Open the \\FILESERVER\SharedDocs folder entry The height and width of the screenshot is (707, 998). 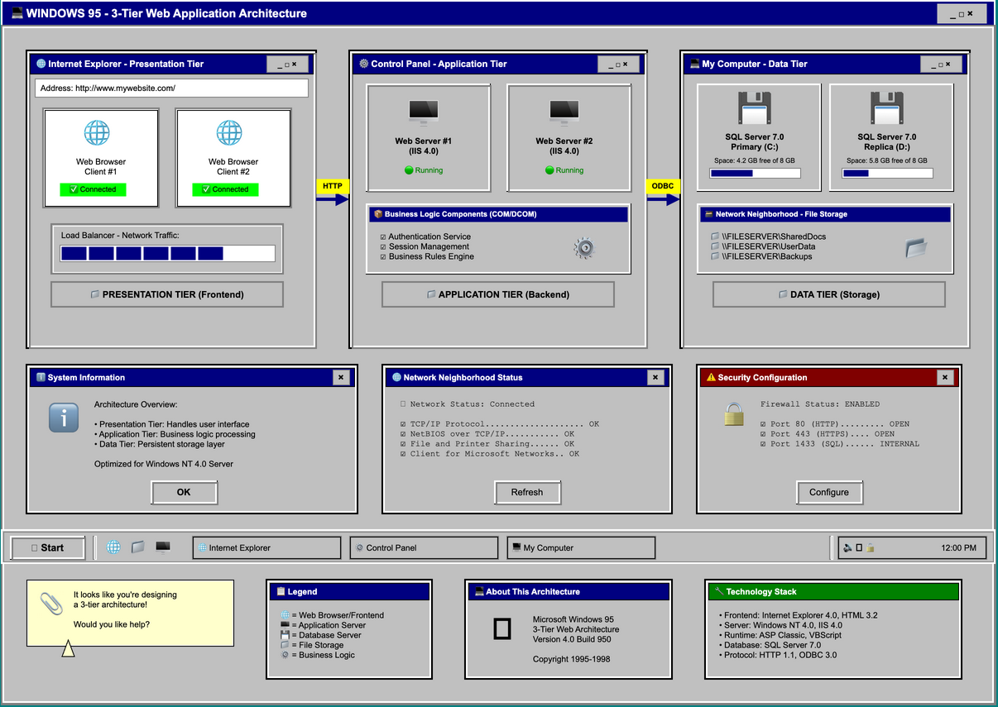773,237
